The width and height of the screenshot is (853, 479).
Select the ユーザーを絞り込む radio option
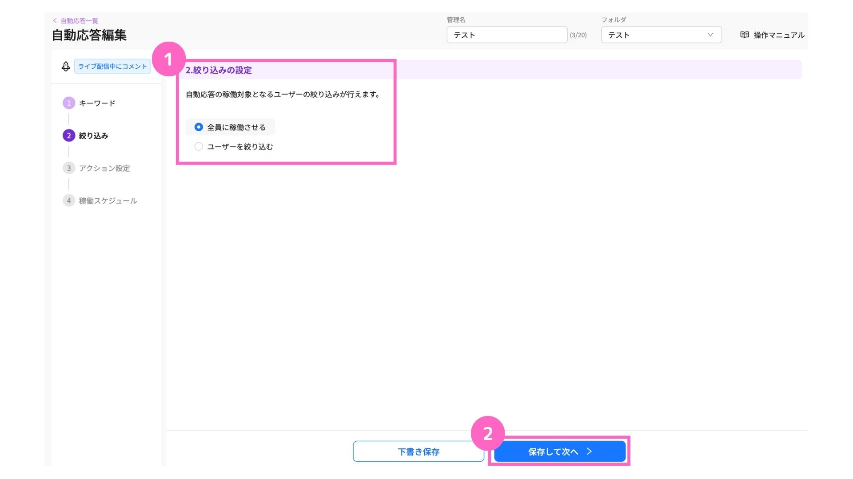click(x=199, y=146)
